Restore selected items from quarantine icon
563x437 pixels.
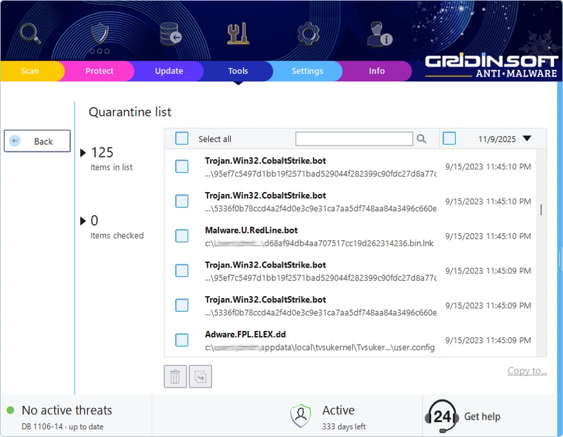[x=200, y=377]
